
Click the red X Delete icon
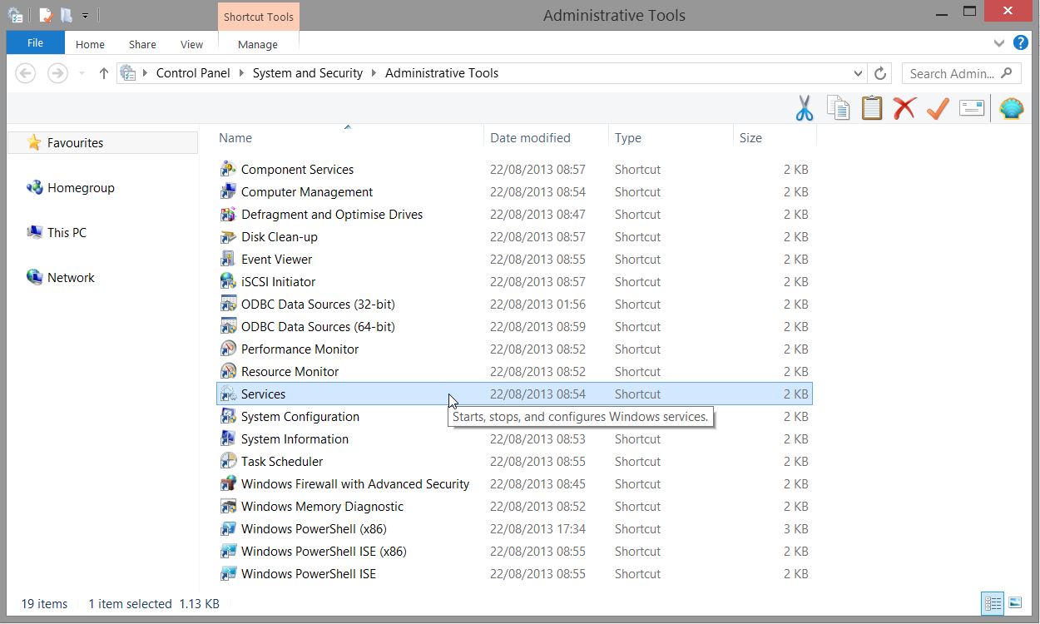(x=904, y=108)
